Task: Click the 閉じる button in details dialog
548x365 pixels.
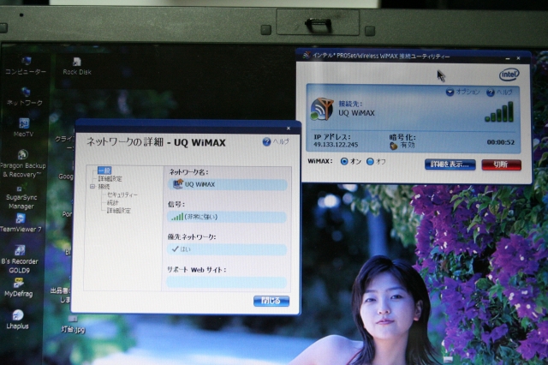Action: [271, 301]
